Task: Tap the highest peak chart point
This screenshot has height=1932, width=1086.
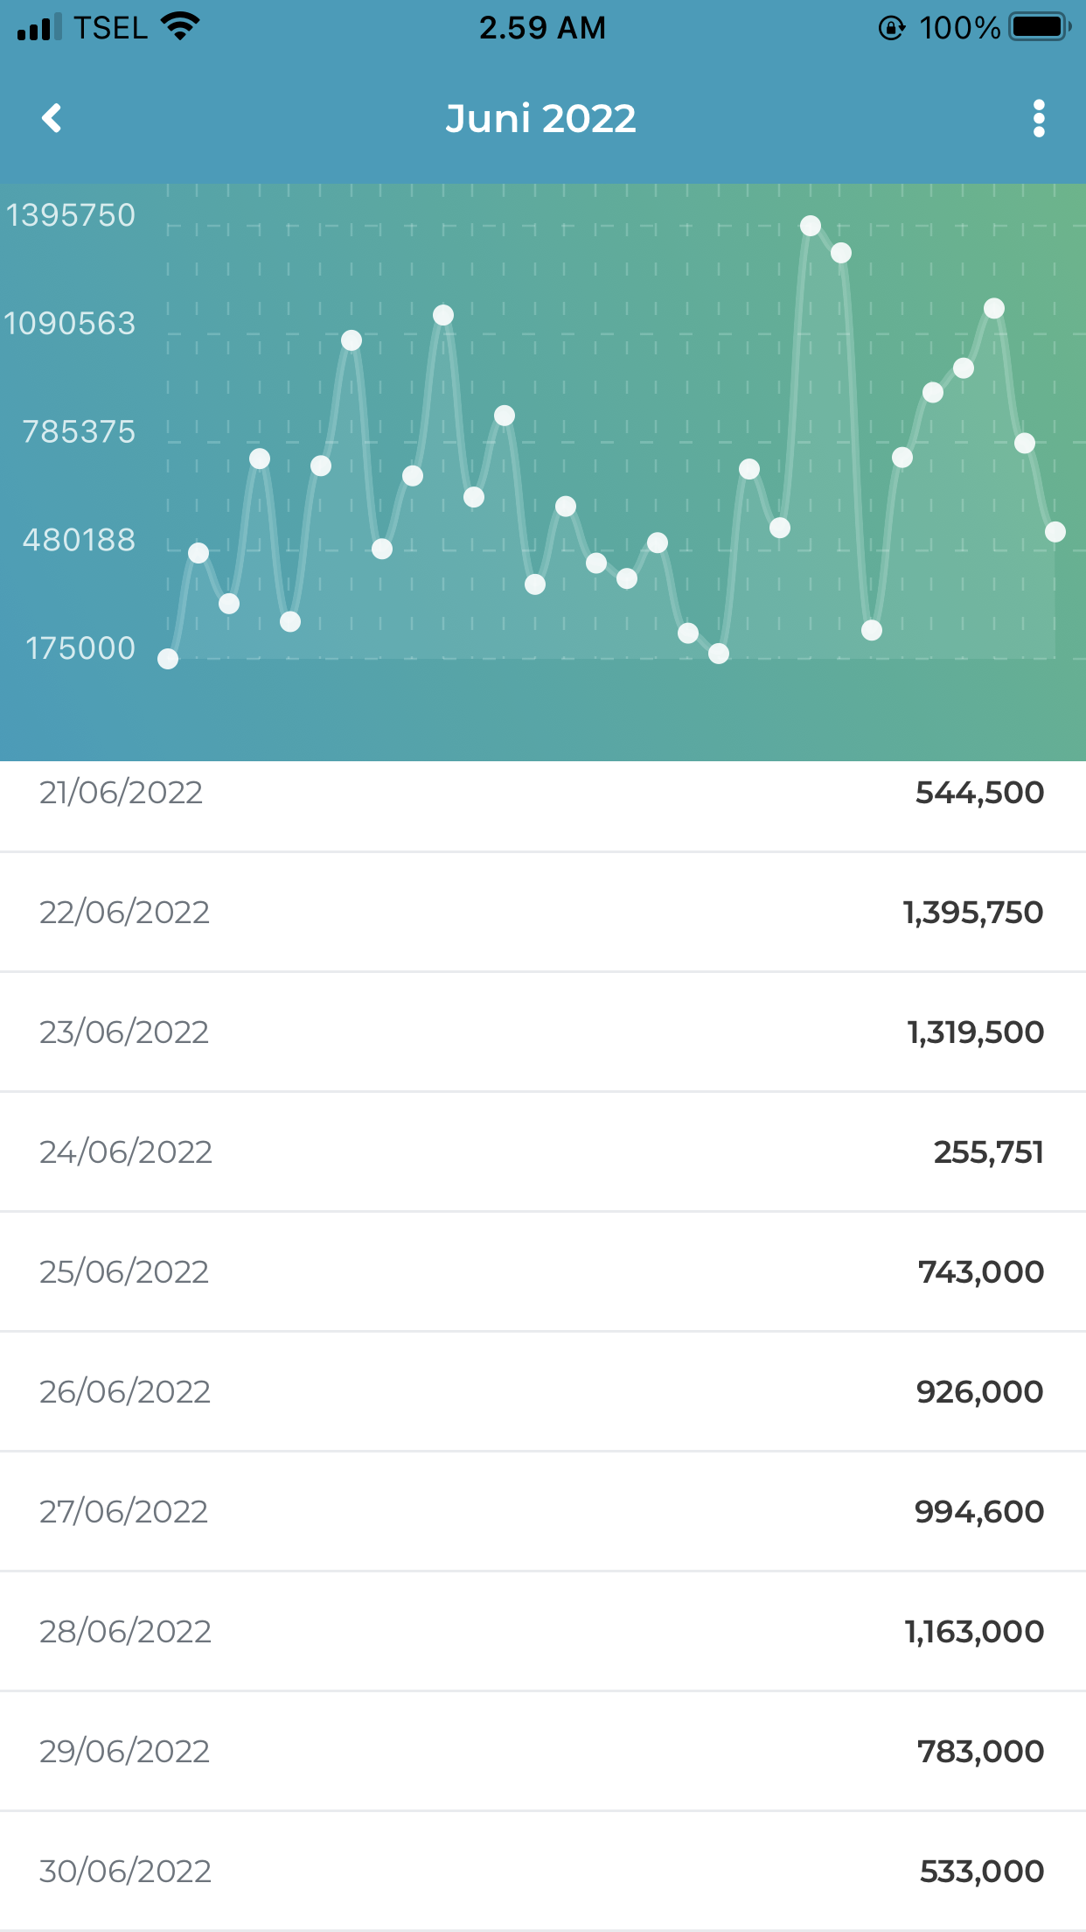Action: coord(811,226)
